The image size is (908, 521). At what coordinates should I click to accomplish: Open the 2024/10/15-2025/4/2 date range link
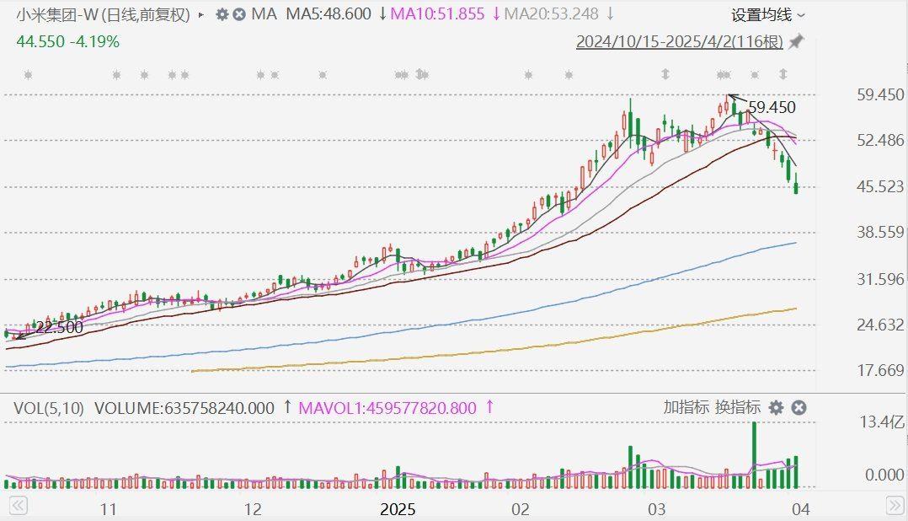coord(679,42)
